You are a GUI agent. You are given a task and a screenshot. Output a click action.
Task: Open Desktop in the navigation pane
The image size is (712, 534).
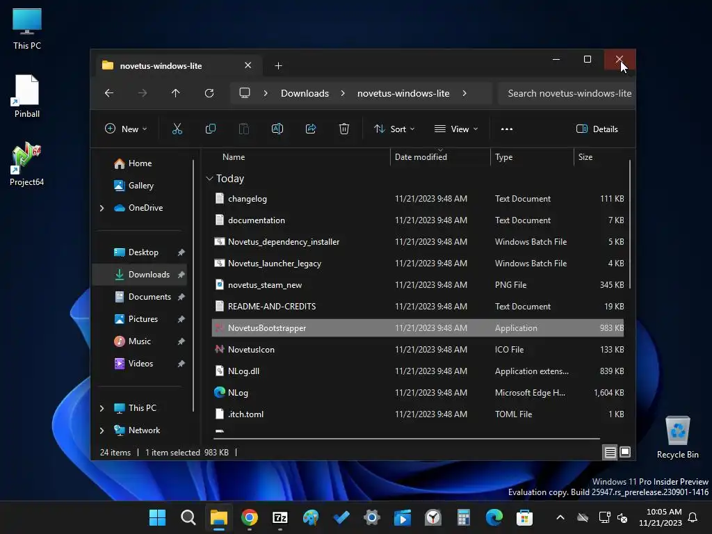136,252
